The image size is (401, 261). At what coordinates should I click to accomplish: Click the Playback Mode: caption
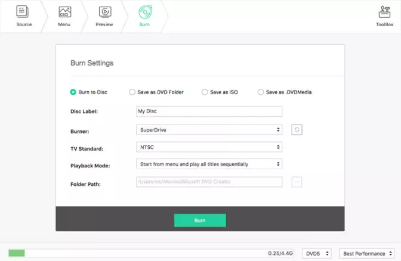coord(90,166)
